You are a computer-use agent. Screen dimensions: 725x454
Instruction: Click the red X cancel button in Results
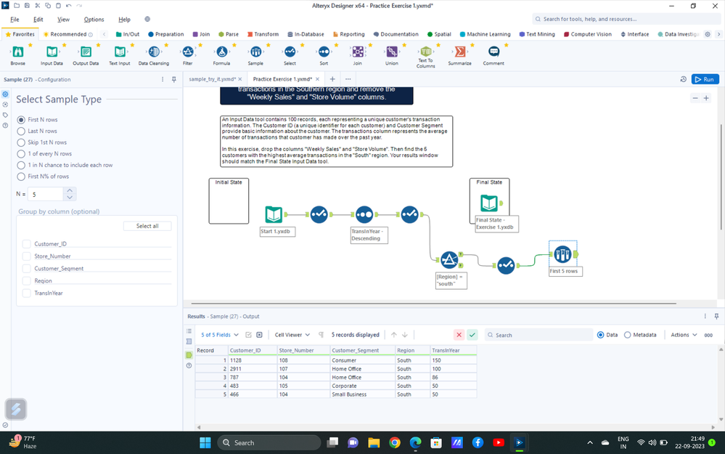459,335
